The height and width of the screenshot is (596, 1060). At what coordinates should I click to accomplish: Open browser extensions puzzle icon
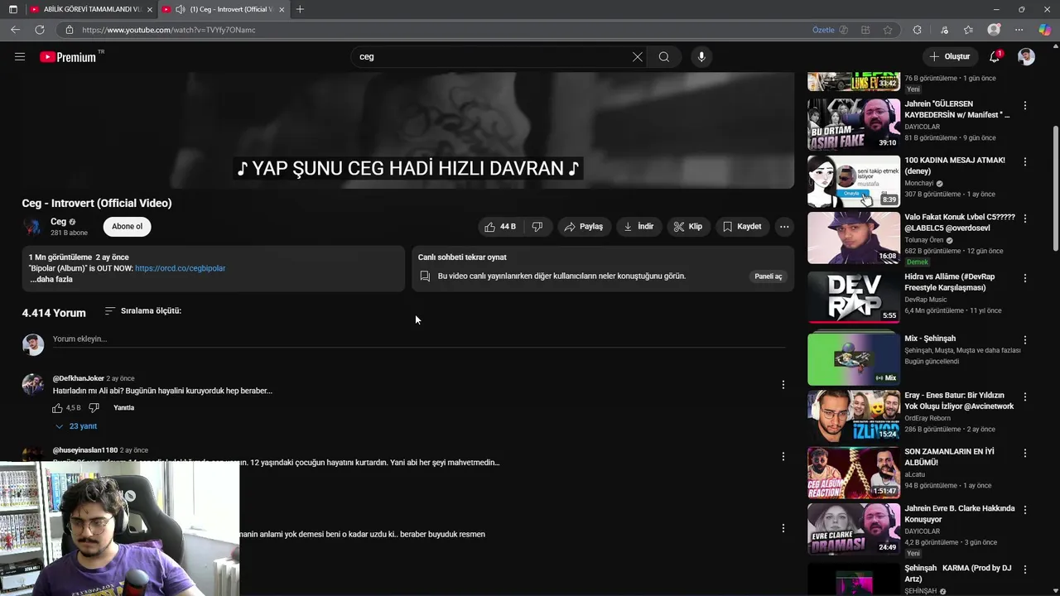[917, 30]
